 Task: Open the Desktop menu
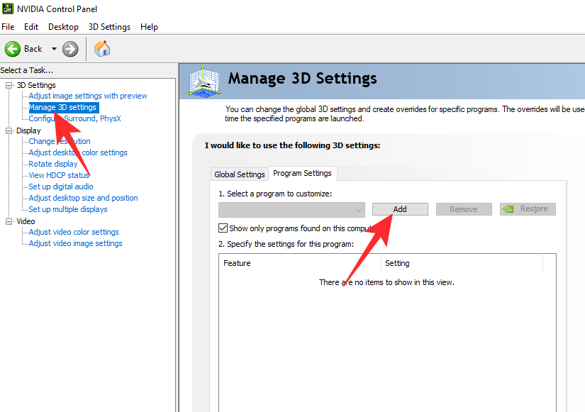pos(63,27)
